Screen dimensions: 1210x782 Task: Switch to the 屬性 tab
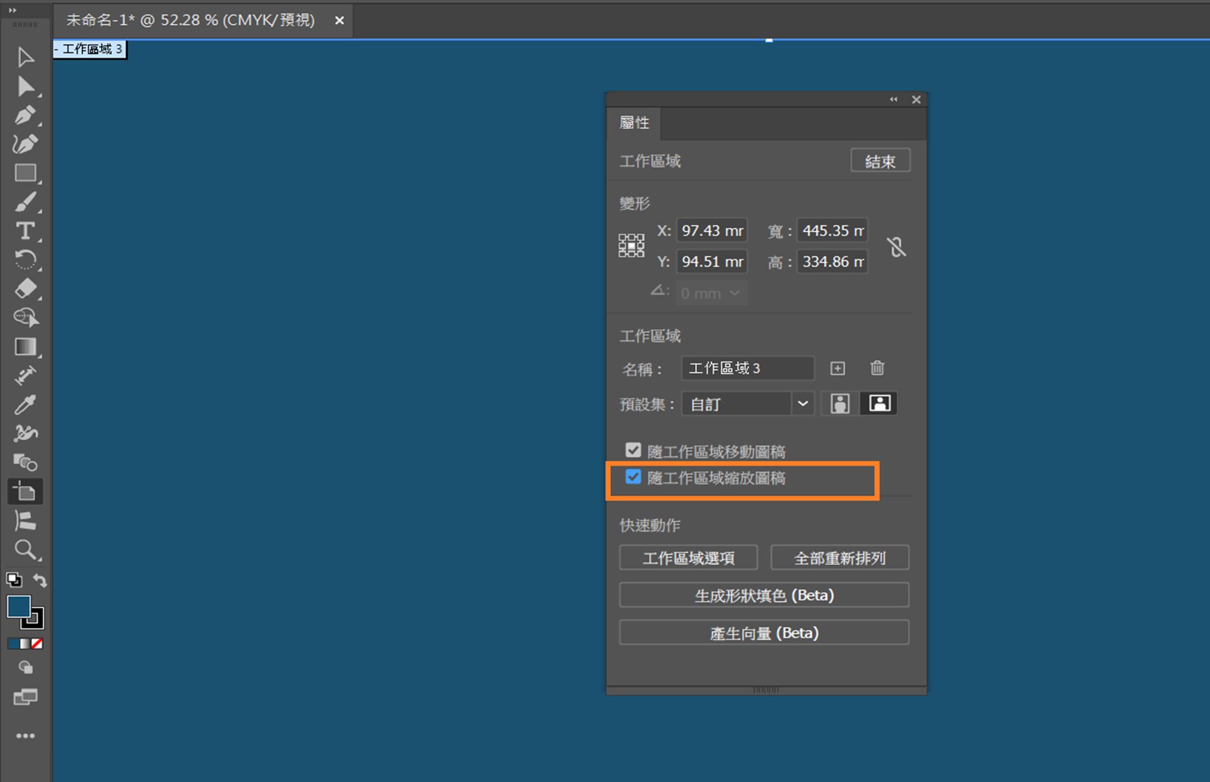point(633,123)
